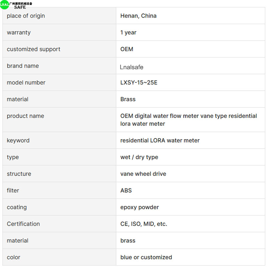Select the 'customized support' label
267x267 pixels.
(x=34, y=49)
